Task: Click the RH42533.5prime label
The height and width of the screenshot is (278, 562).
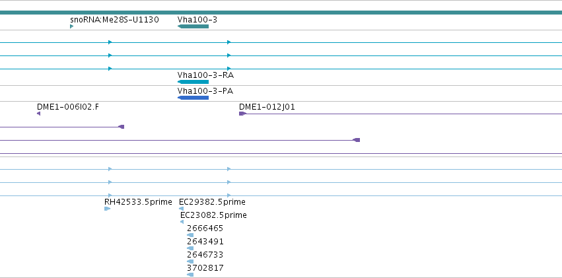Action: 138,202
